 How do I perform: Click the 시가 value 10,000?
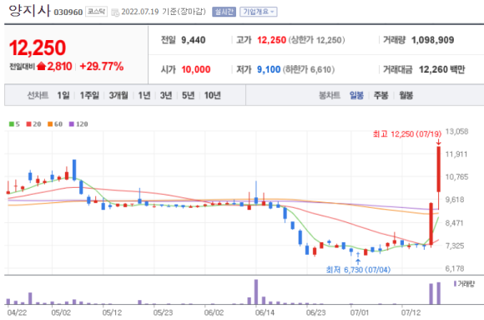(196, 69)
